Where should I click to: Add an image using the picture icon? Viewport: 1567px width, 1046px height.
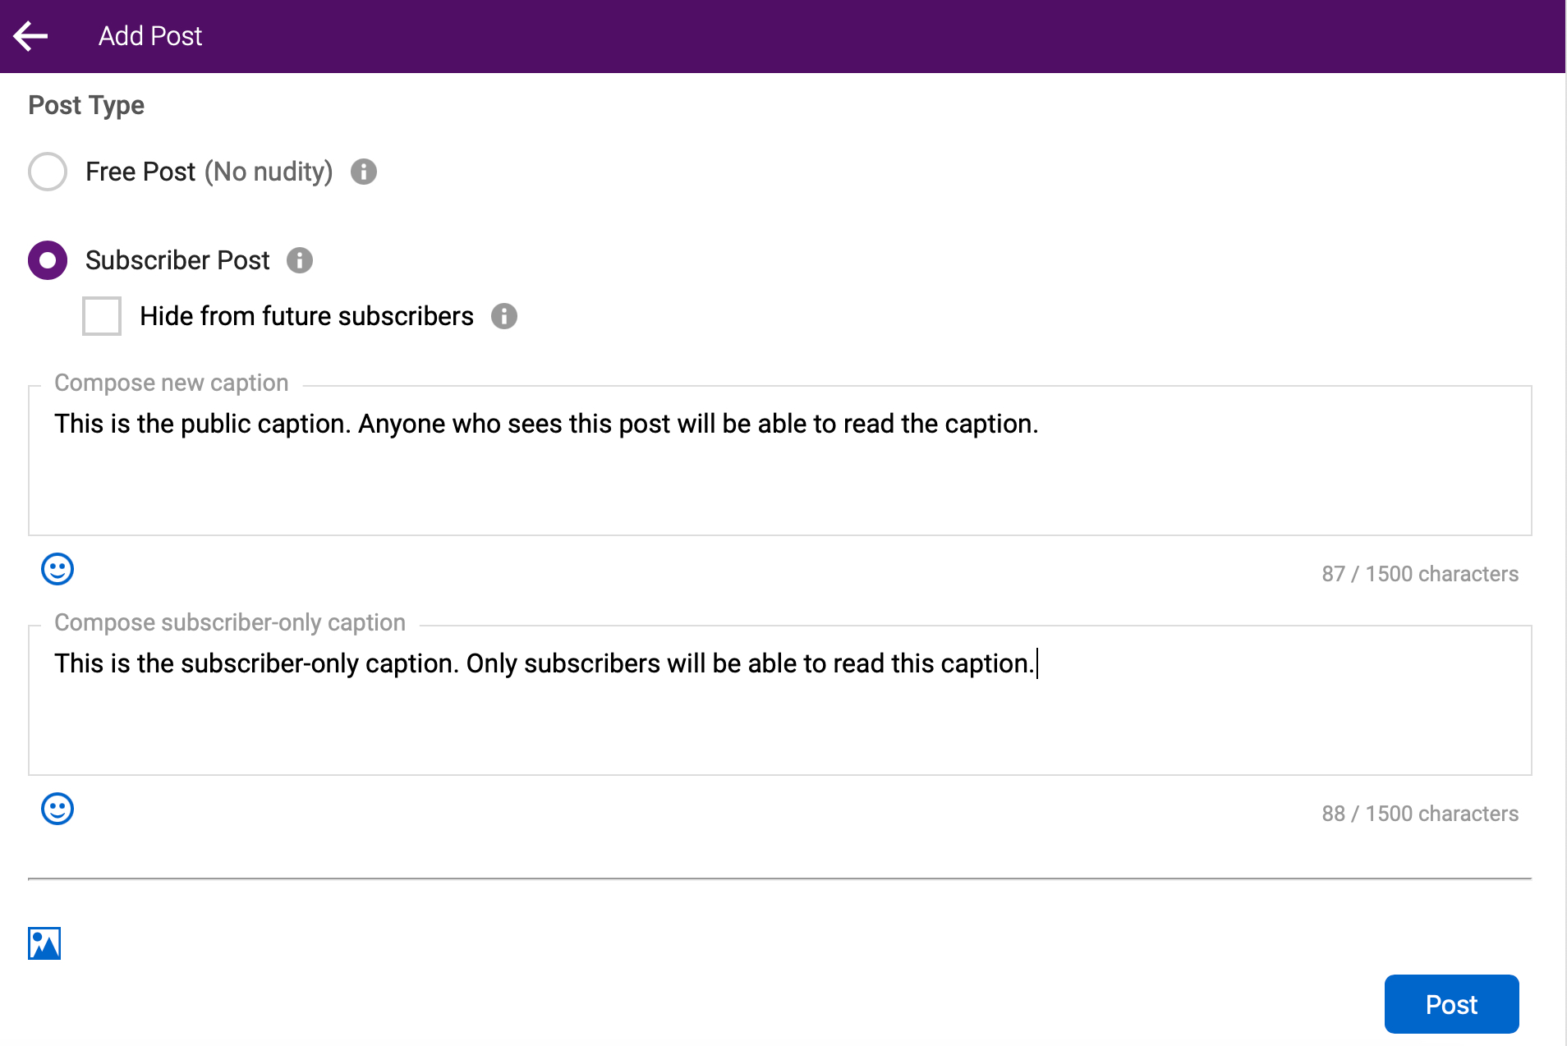44,943
